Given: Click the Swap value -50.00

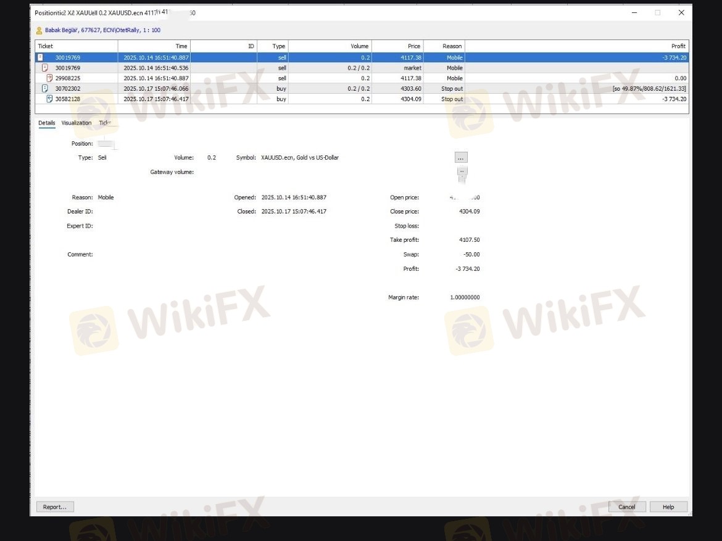Looking at the screenshot, I should point(471,254).
